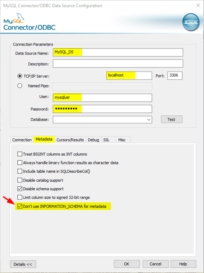This screenshot has width=204, height=273.
Task: Confirm with the OK button
Action: [x=127, y=264]
